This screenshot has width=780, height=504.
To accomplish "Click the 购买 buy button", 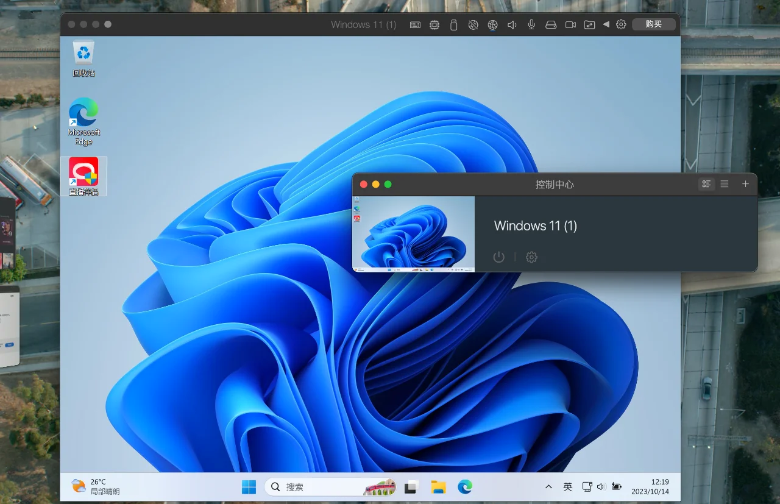I will (x=654, y=24).
